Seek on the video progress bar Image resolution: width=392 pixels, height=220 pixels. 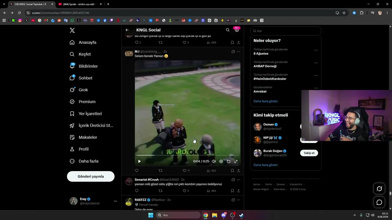coord(187,155)
